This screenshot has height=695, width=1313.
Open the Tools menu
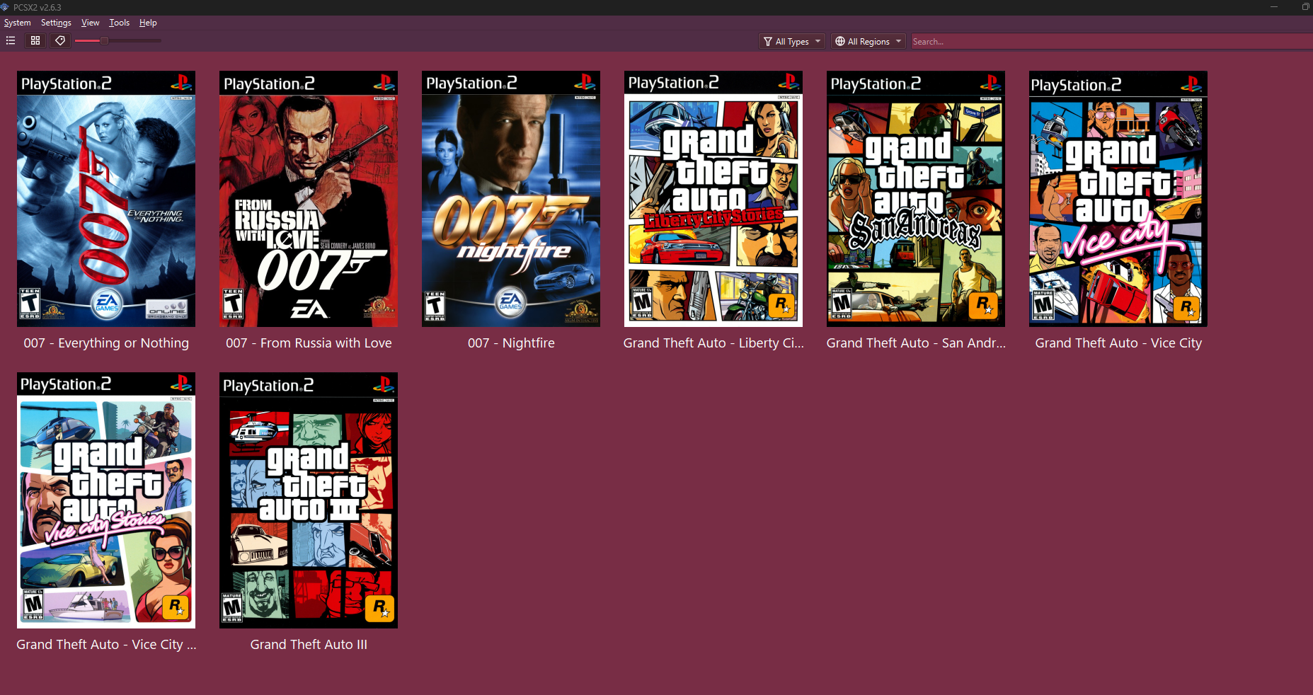119,23
